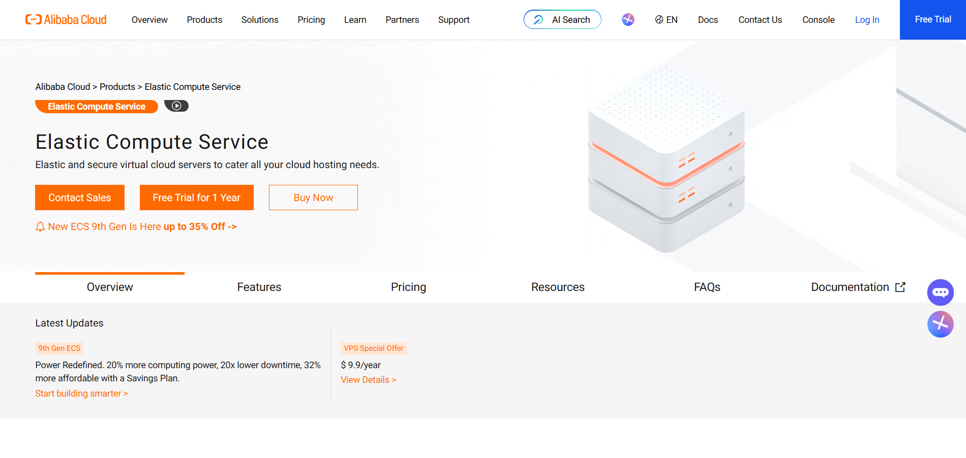Screen dimensions: 966x458
Task: Follow the Start building smarter link
Action: pos(81,393)
